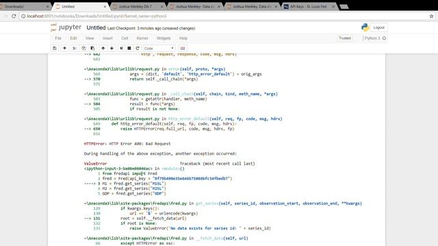This screenshot has height=246, width=438.
Task: Switch to the Downloads/ browser tab
Action: (24, 6)
